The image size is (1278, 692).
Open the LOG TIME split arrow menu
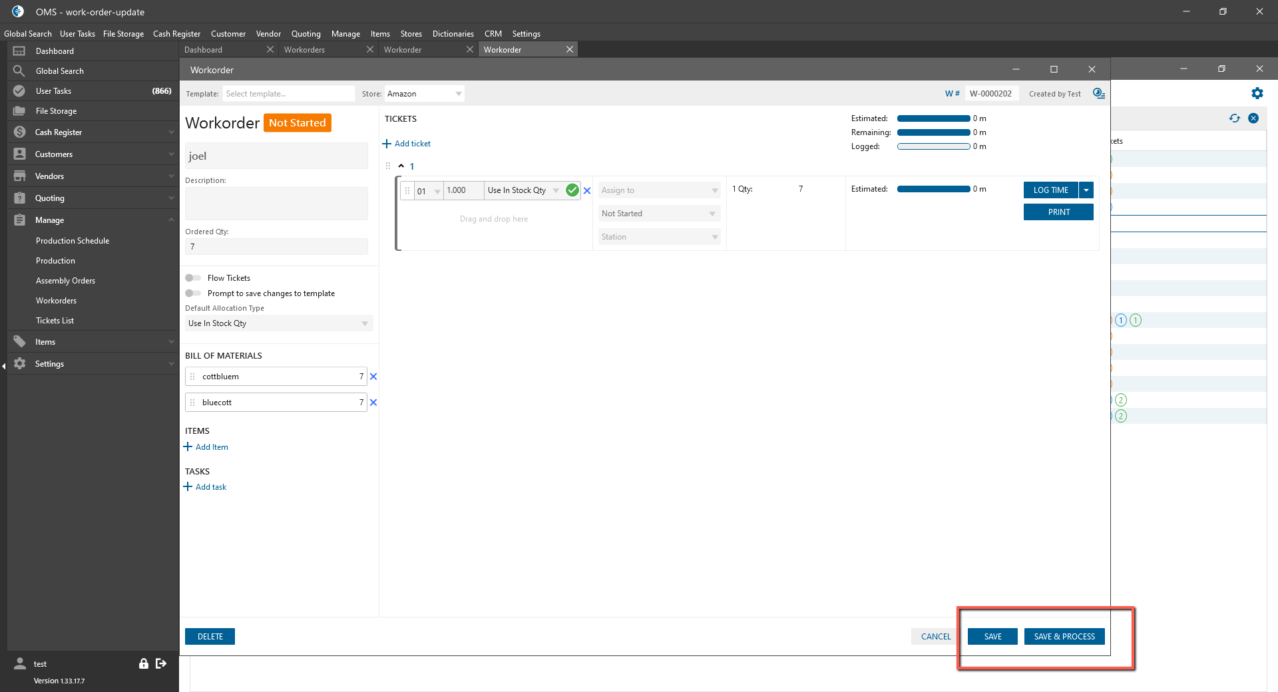pyautogui.click(x=1086, y=190)
